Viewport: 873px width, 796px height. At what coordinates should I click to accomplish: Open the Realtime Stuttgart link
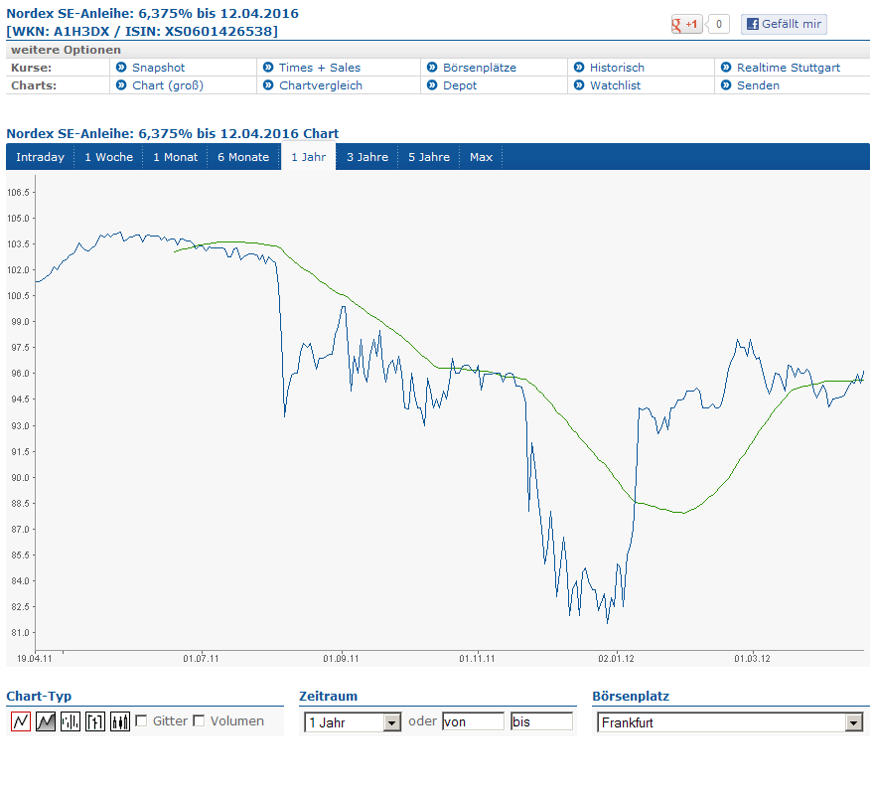[x=789, y=68]
